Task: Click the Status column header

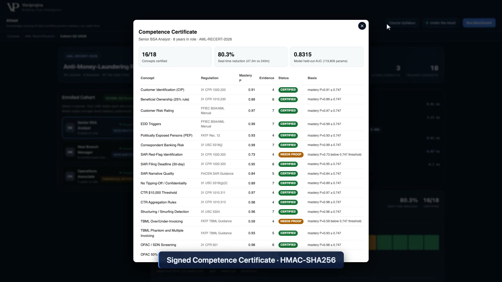Action: pos(283,78)
